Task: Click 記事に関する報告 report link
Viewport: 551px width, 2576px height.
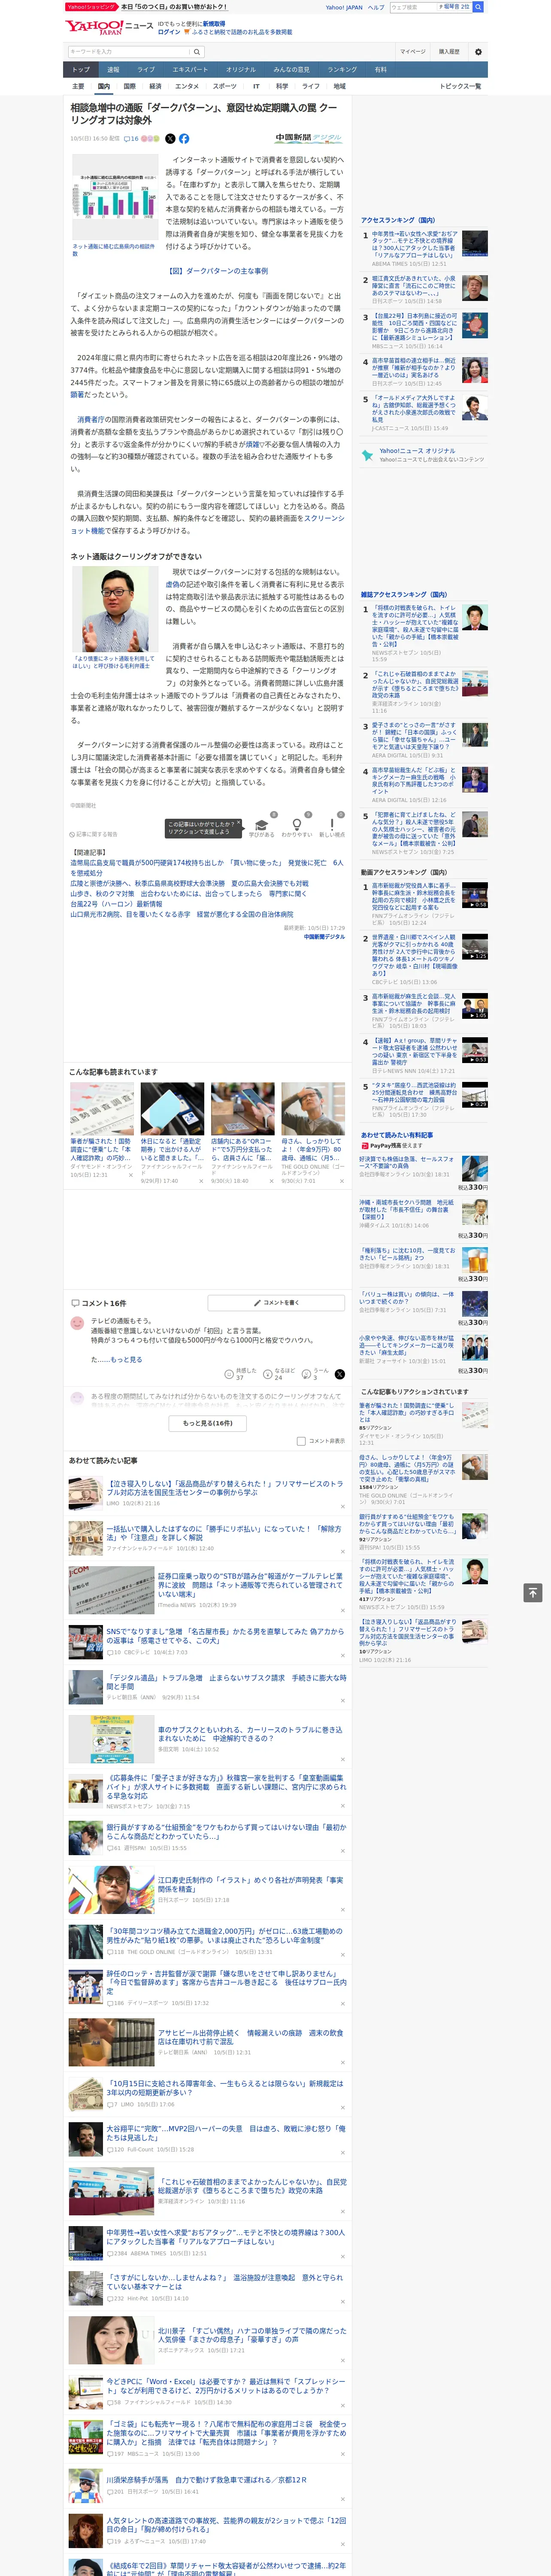Action: (x=93, y=834)
